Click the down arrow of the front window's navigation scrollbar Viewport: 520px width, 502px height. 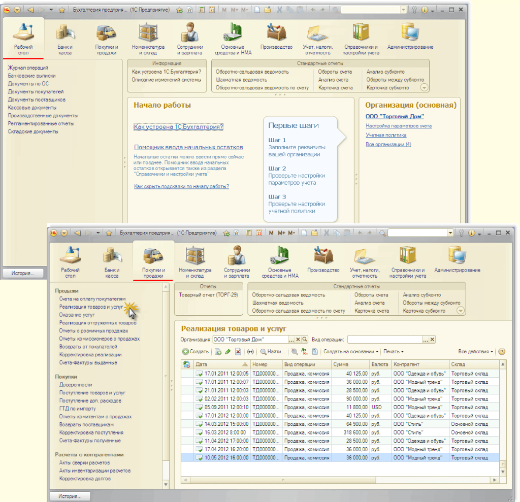point(166,485)
